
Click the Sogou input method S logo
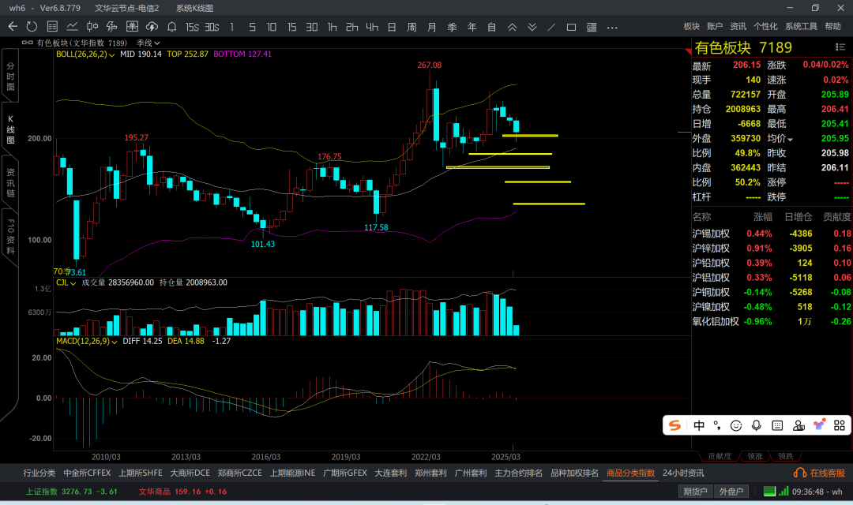click(675, 425)
